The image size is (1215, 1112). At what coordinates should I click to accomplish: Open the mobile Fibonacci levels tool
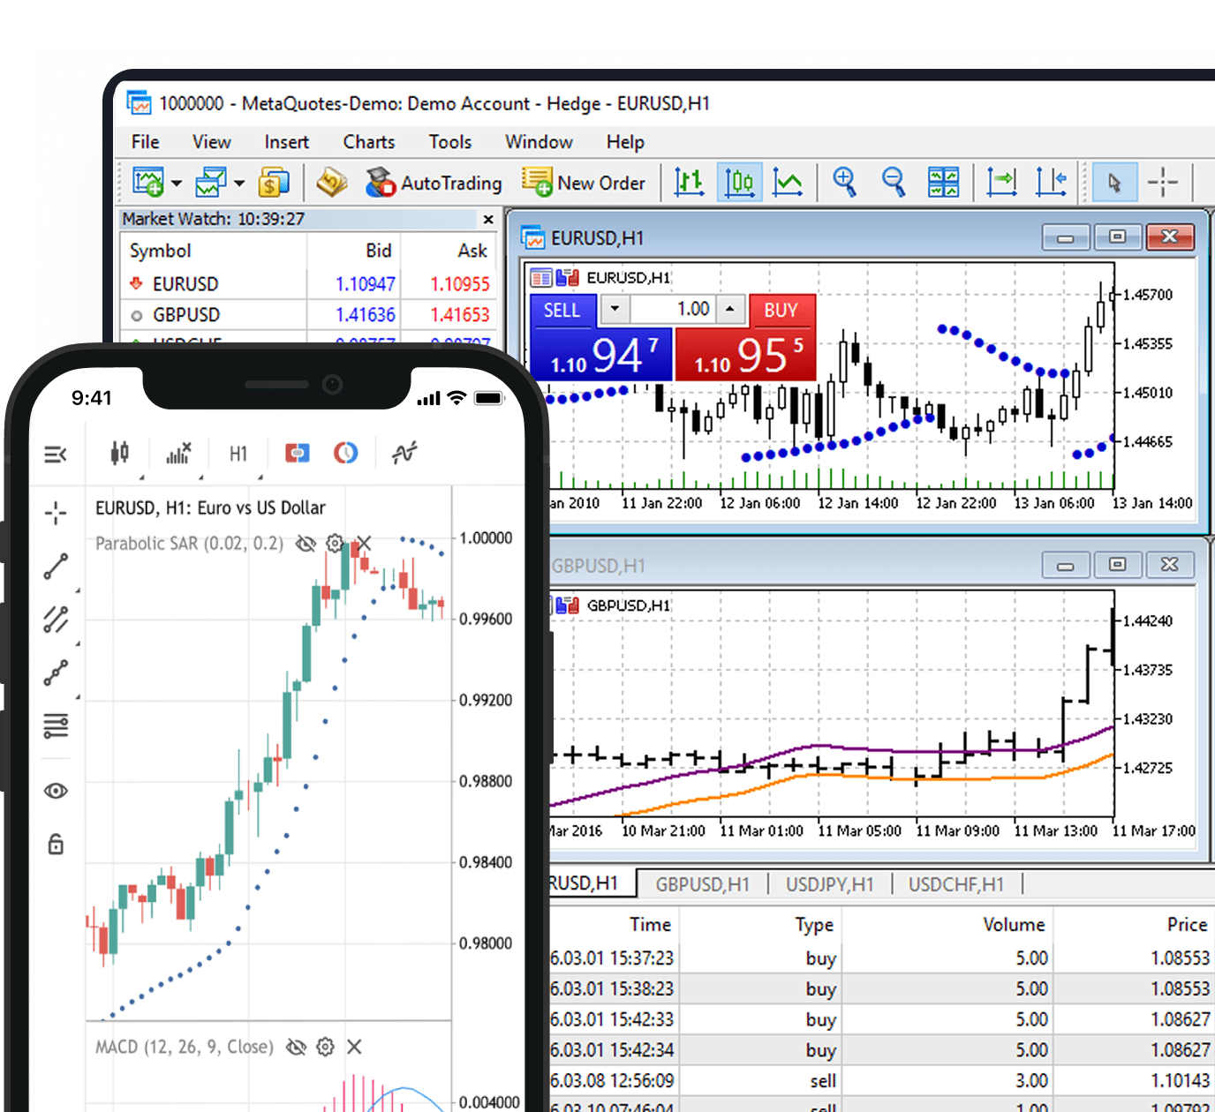click(56, 726)
